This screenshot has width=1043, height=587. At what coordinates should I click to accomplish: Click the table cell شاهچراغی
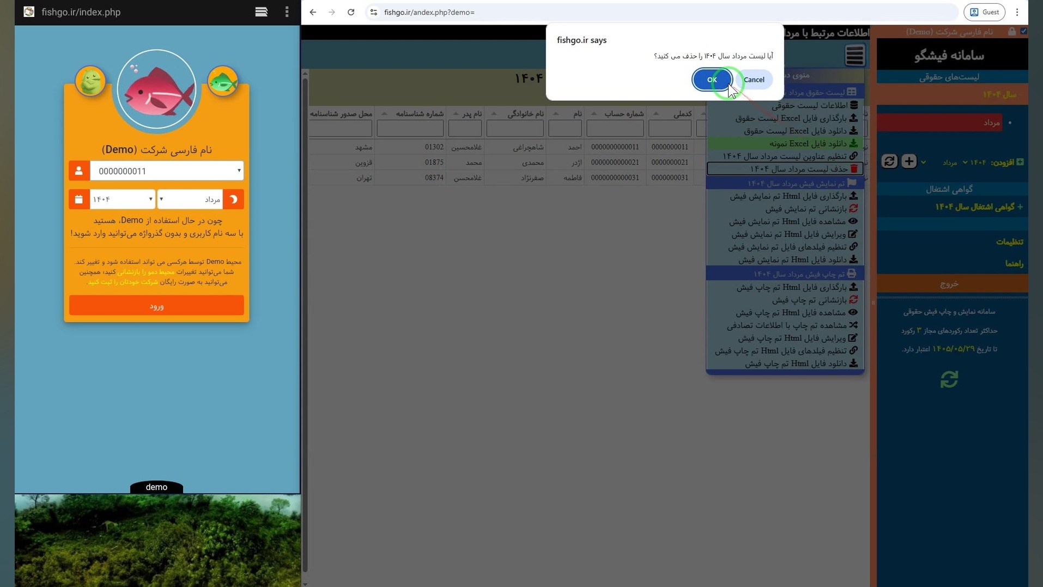click(x=528, y=147)
